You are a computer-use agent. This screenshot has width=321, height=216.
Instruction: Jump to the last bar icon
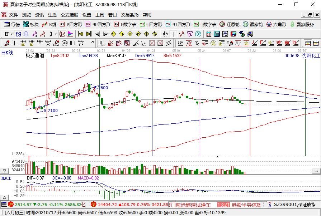pyautogui.click(x=89, y=34)
